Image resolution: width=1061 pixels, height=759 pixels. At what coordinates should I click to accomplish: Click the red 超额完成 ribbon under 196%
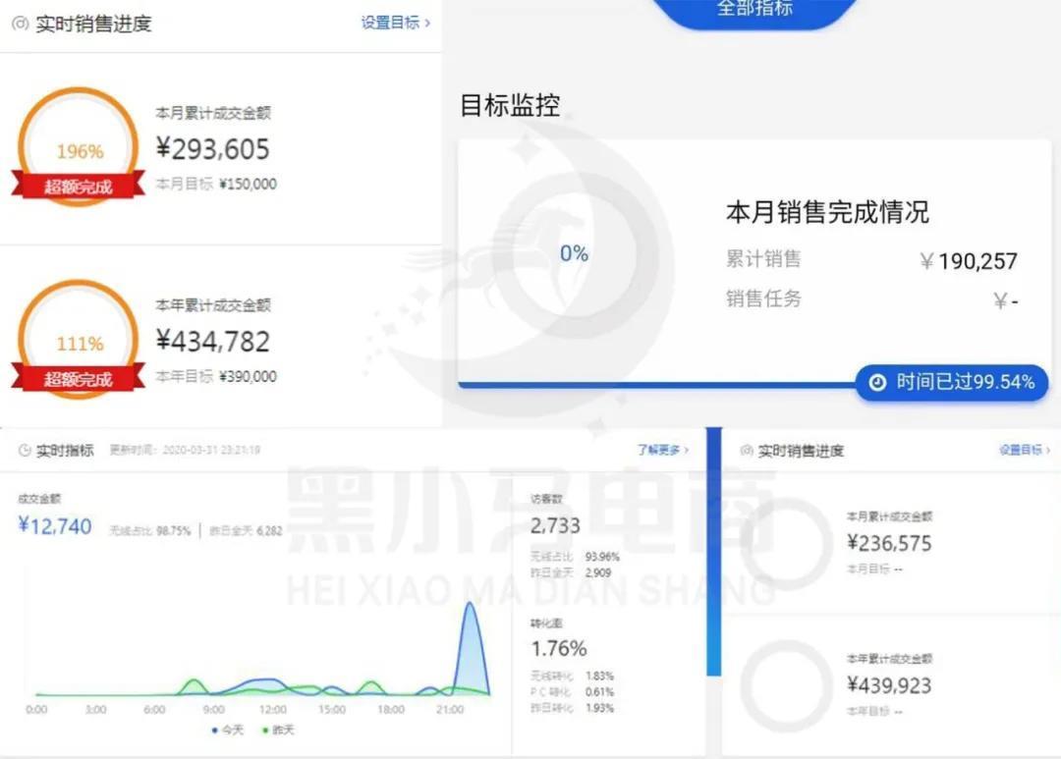coord(79,187)
